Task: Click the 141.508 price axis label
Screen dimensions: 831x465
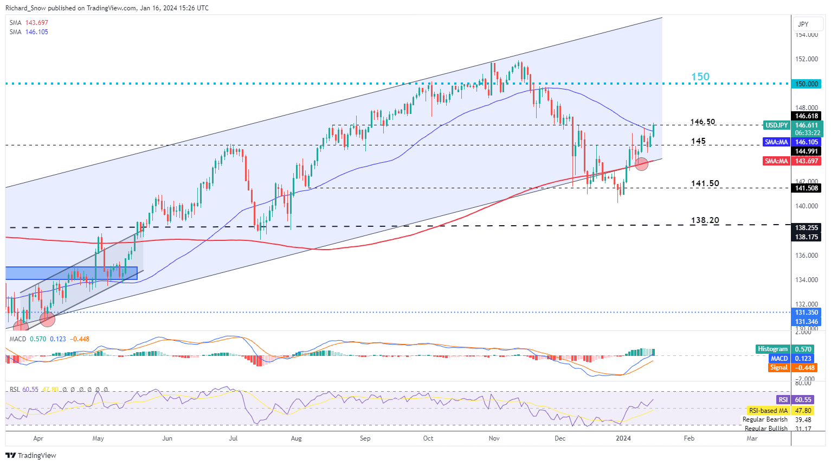Action: (807, 188)
